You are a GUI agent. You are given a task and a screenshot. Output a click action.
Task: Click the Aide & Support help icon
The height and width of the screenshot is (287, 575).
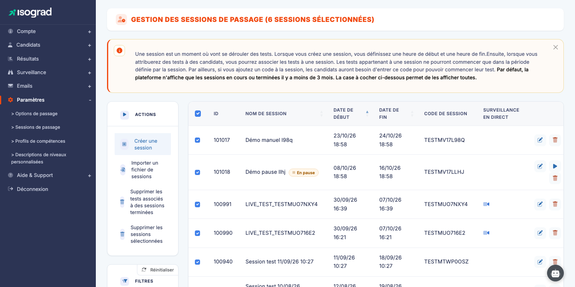[10, 175]
